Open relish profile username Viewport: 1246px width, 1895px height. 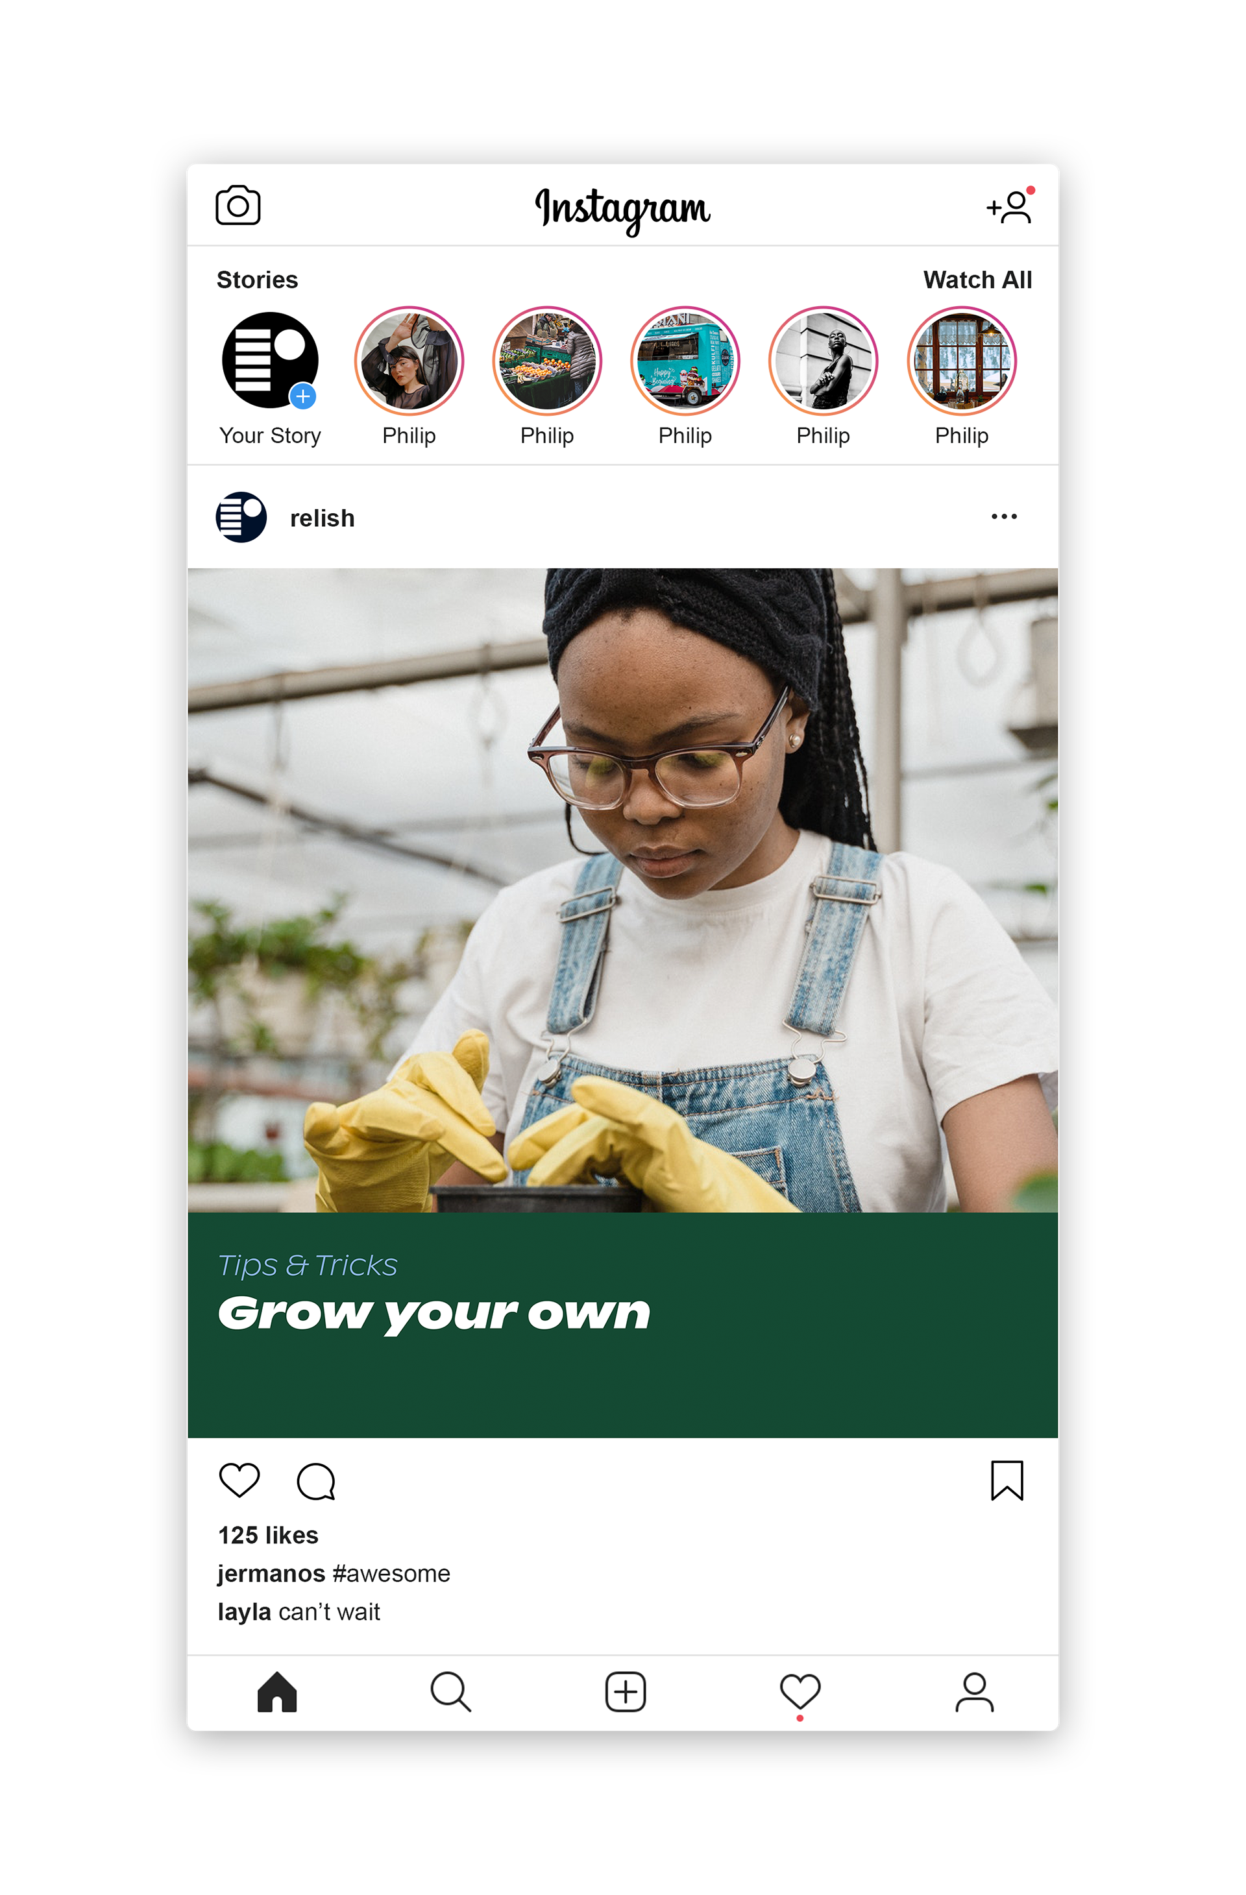click(322, 518)
